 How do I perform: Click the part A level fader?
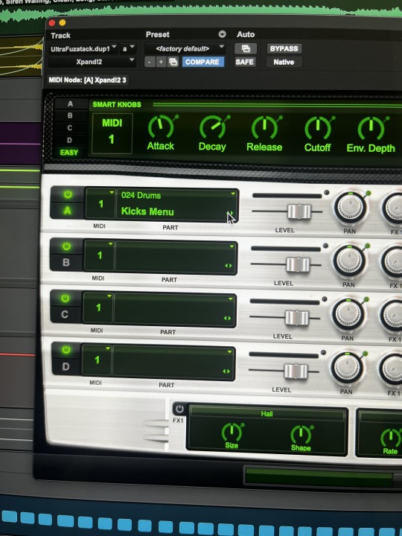pyautogui.click(x=299, y=211)
